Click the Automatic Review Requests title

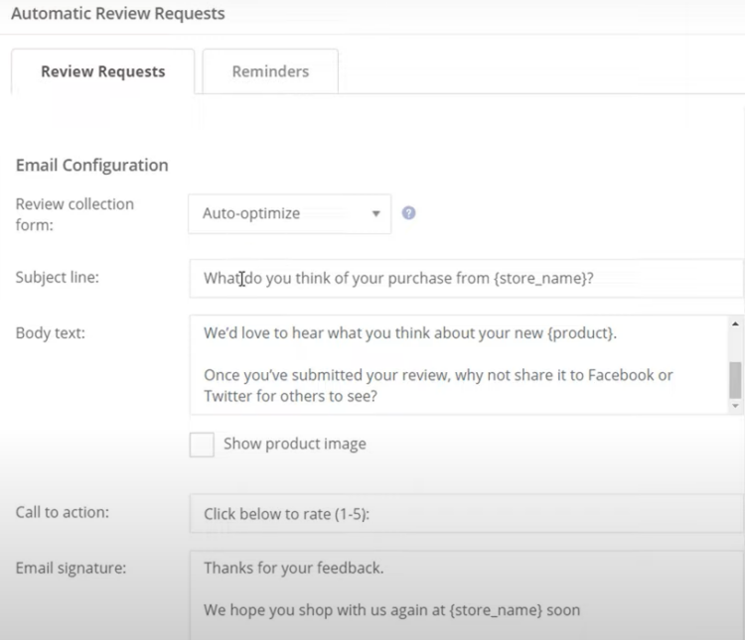point(118,13)
